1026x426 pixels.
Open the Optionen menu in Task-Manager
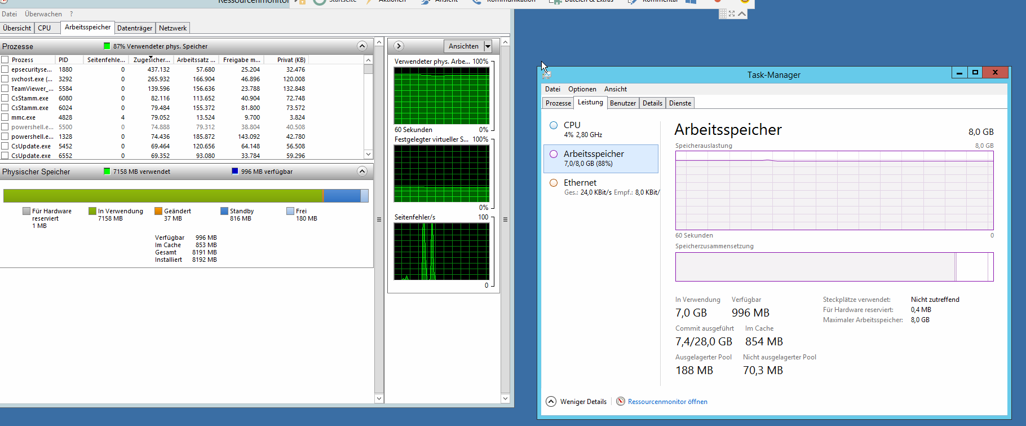582,89
